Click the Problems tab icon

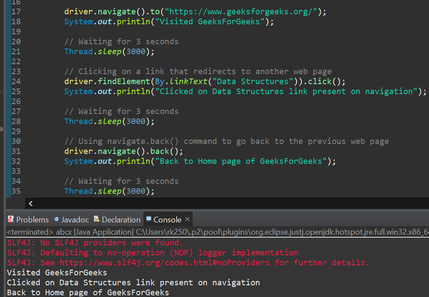point(10,219)
